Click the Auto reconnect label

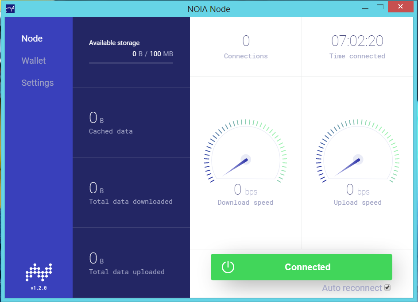(352, 288)
